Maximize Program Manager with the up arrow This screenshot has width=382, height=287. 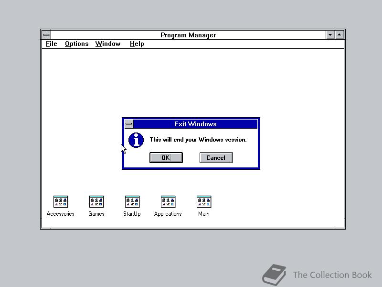coord(340,35)
